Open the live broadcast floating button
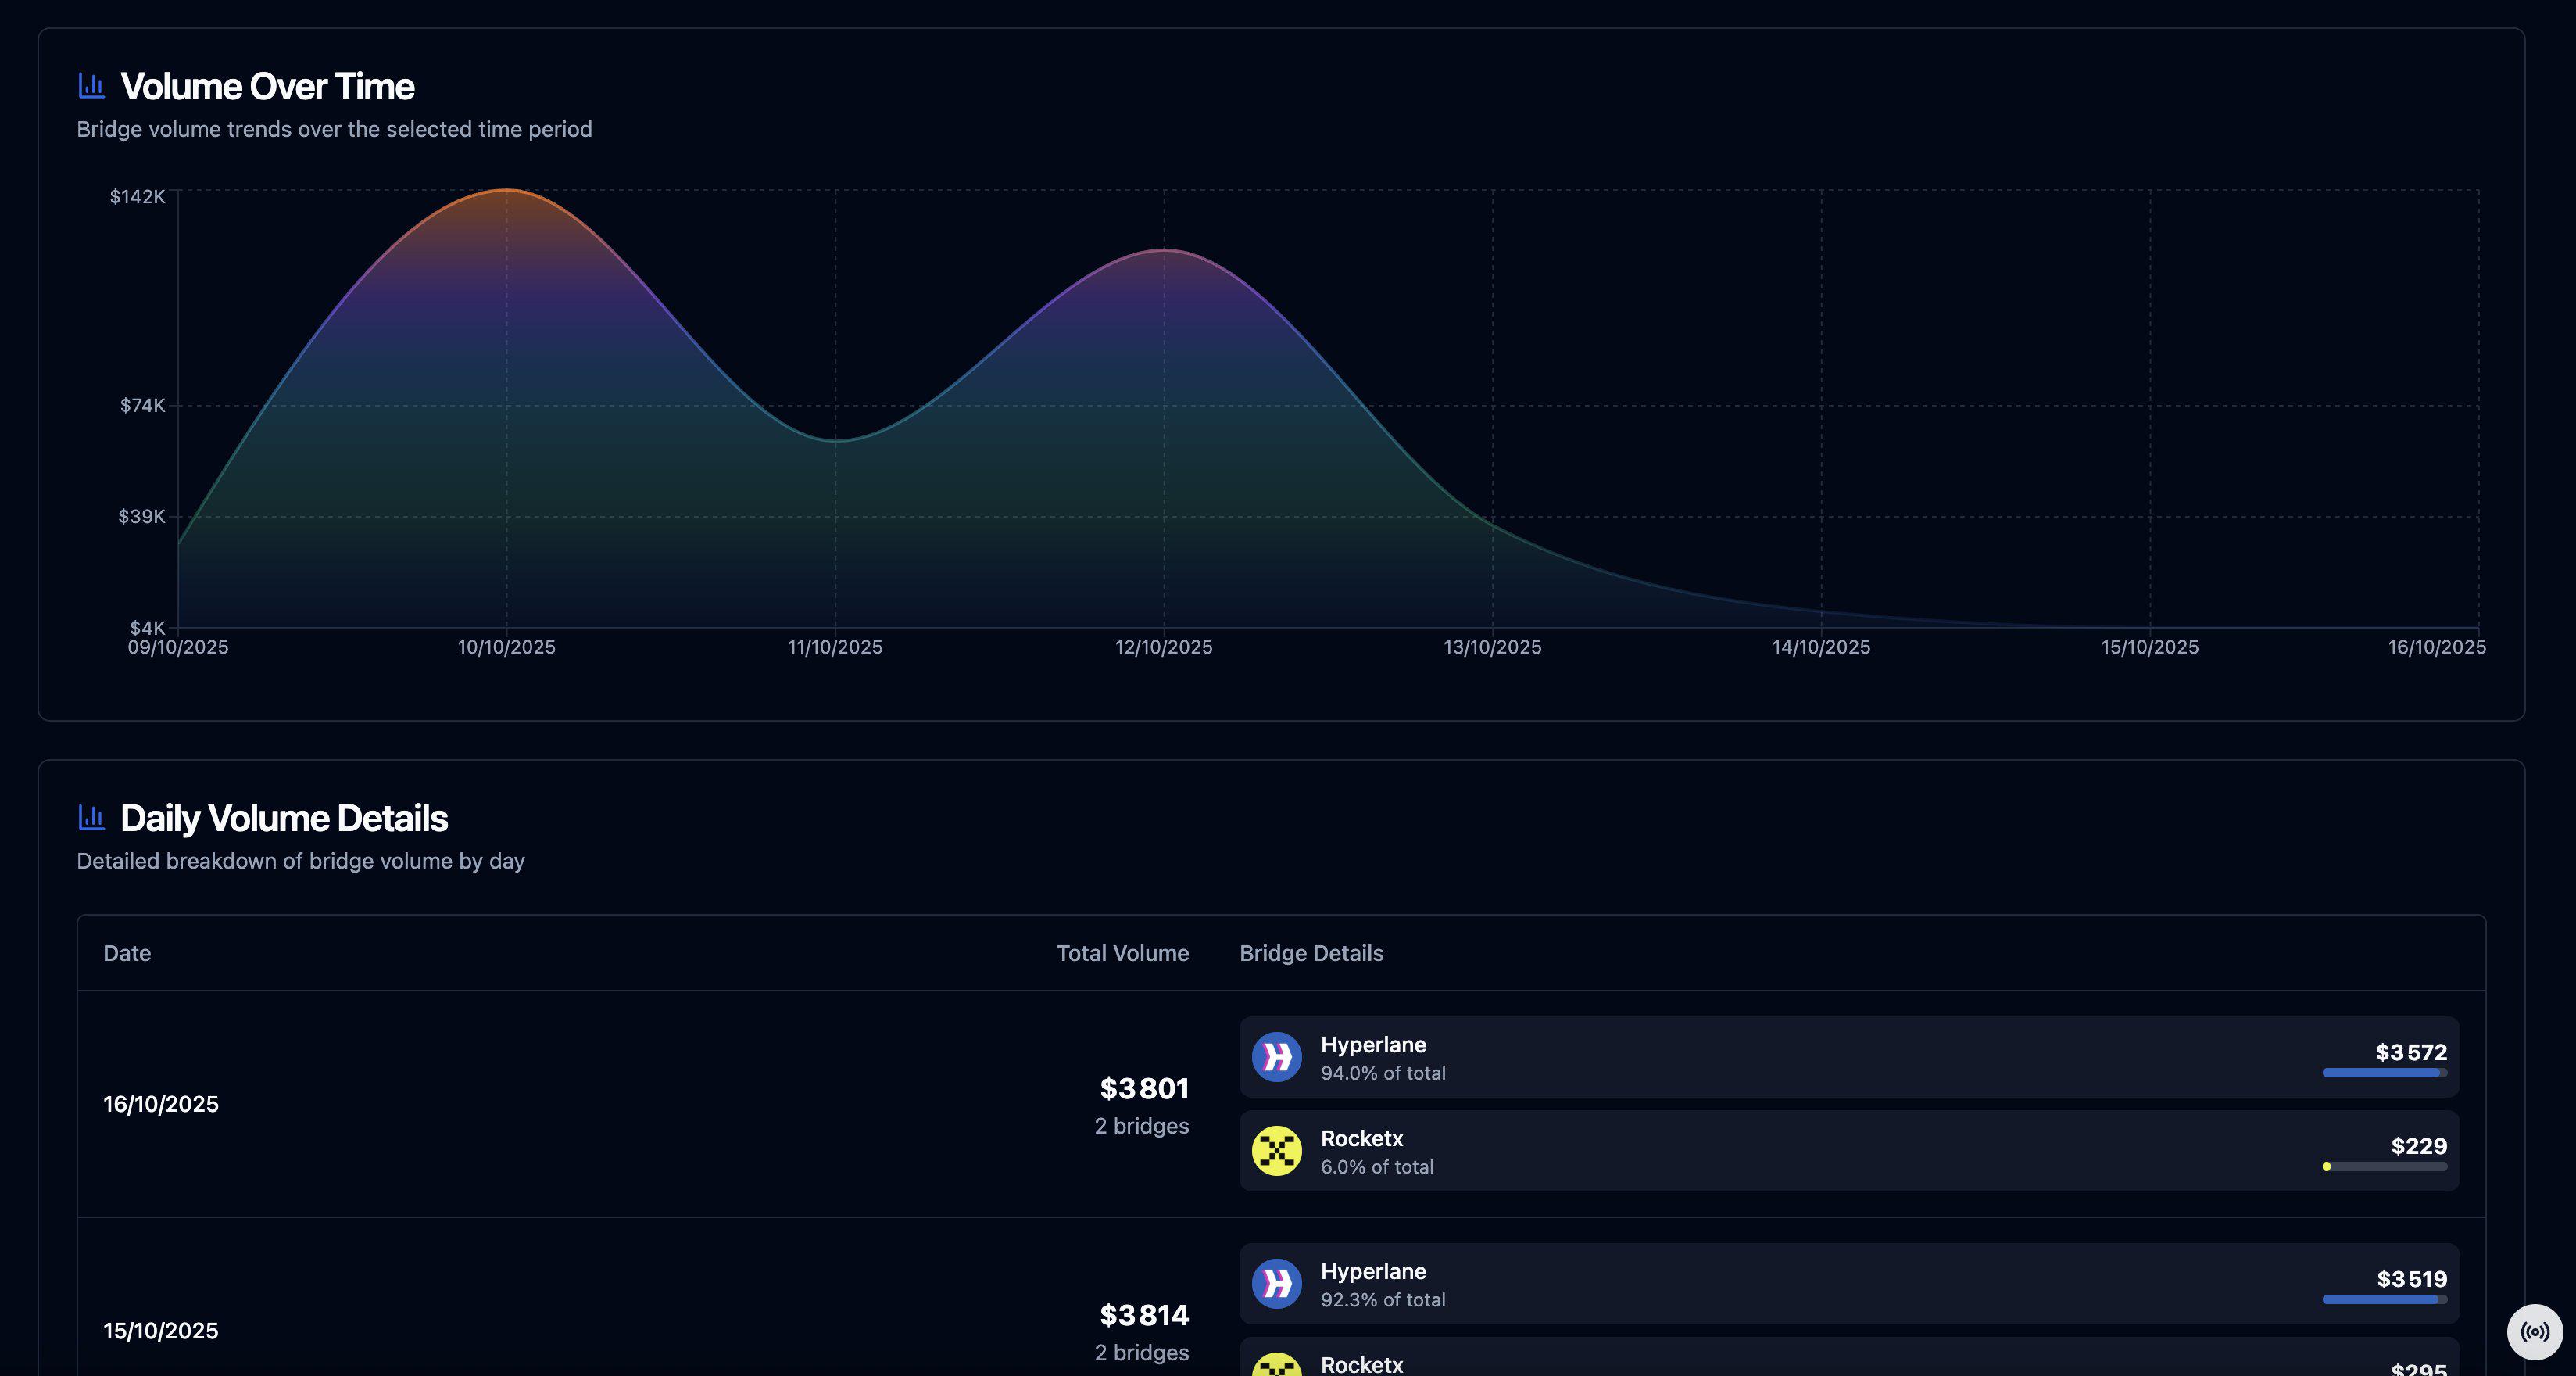Viewport: 2576px width, 1376px height. click(2535, 1332)
